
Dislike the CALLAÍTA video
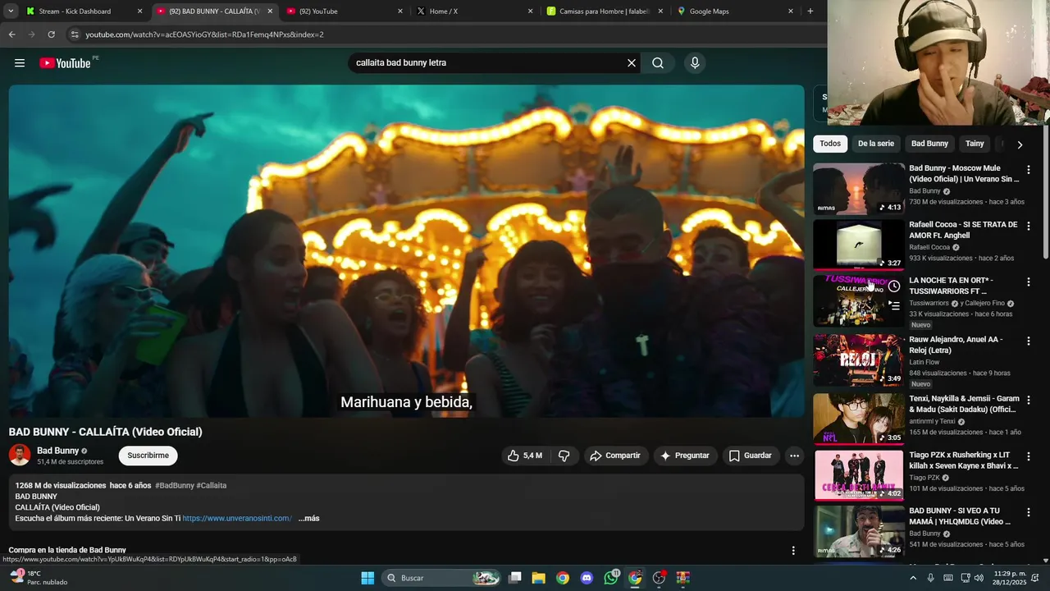tap(564, 456)
